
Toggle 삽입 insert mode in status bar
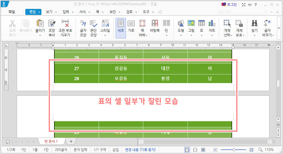click(x=116, y=150)
